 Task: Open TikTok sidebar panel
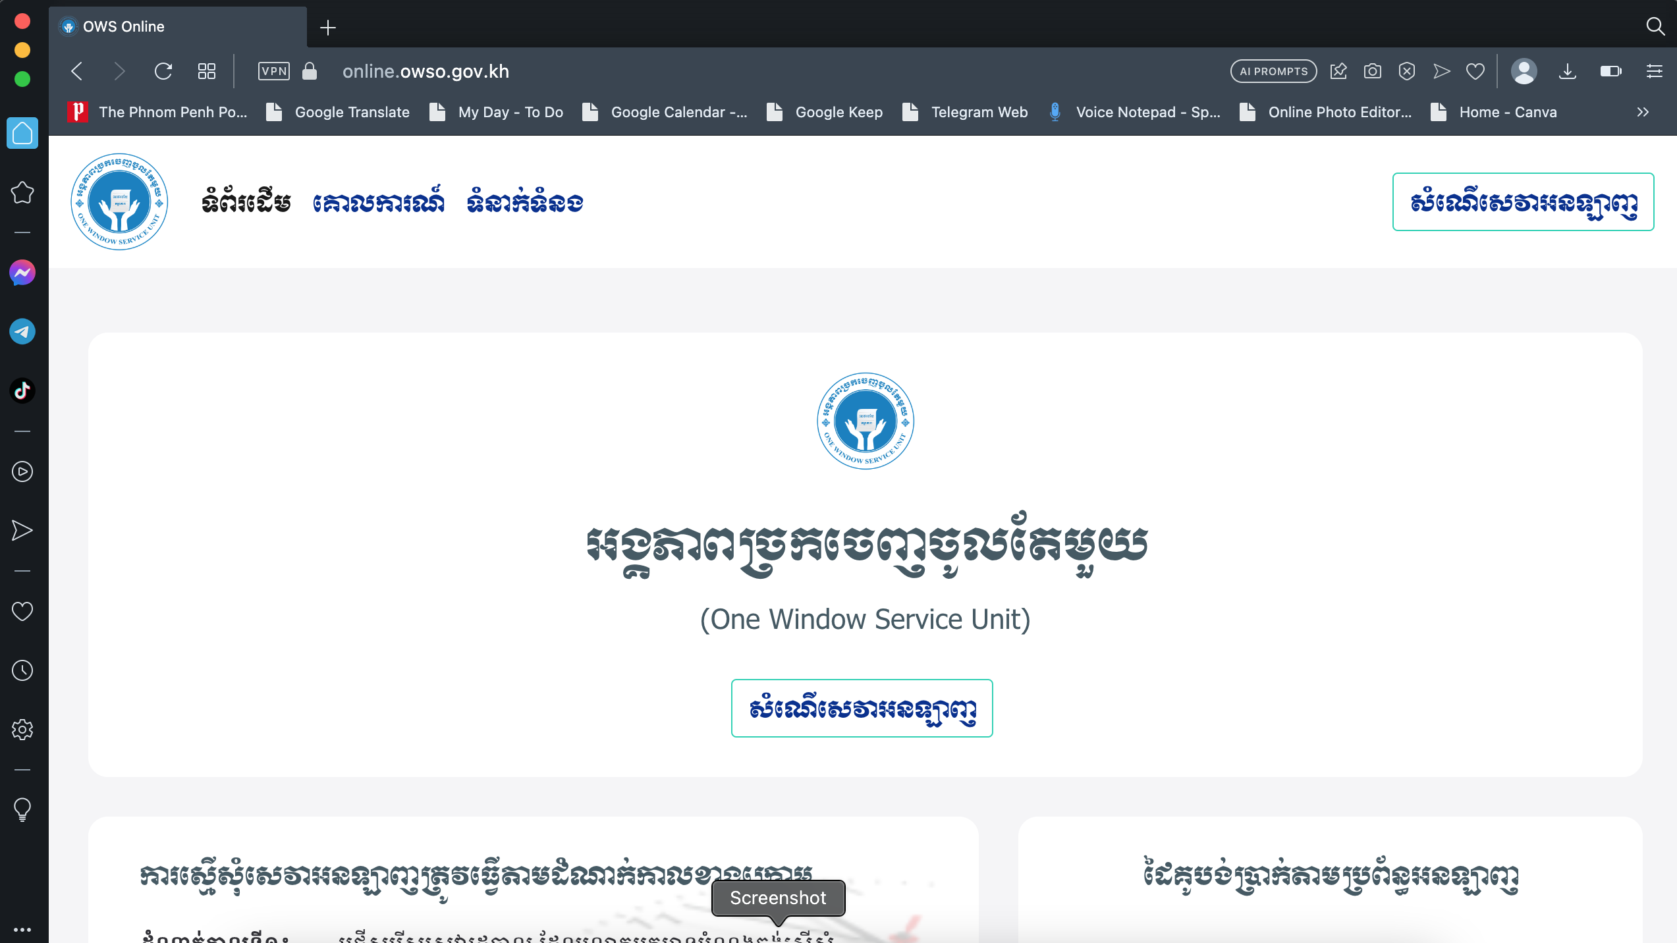coord(22,391)
